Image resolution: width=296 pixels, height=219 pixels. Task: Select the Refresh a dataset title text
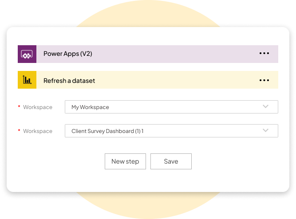(x=69, y=81)
